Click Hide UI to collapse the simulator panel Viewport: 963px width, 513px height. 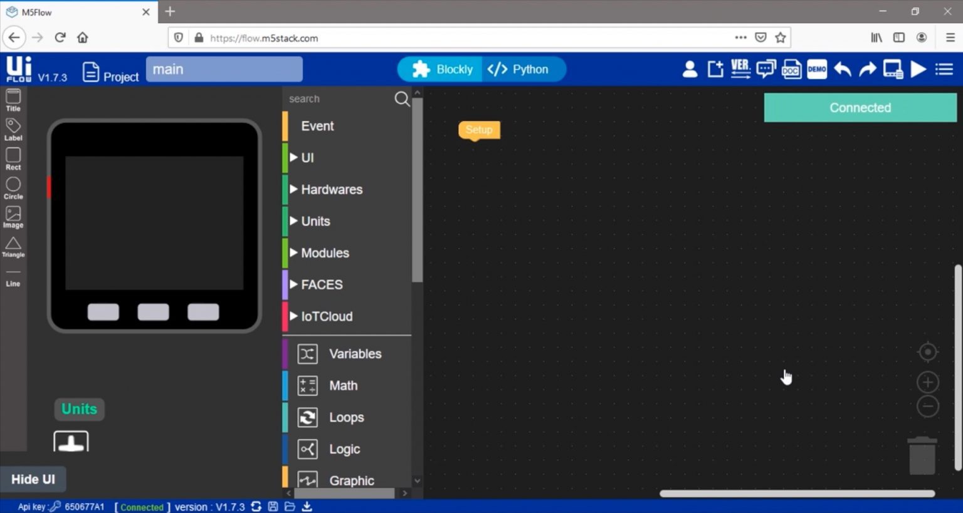click(33, 479)
